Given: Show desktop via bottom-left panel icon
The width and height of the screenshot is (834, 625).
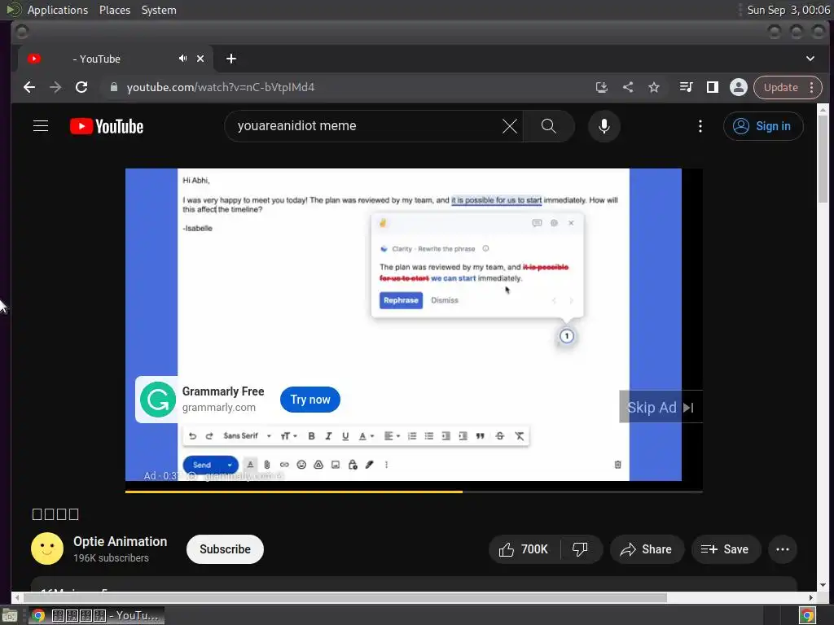Looking at the screenshot, I should click(9, 615).
